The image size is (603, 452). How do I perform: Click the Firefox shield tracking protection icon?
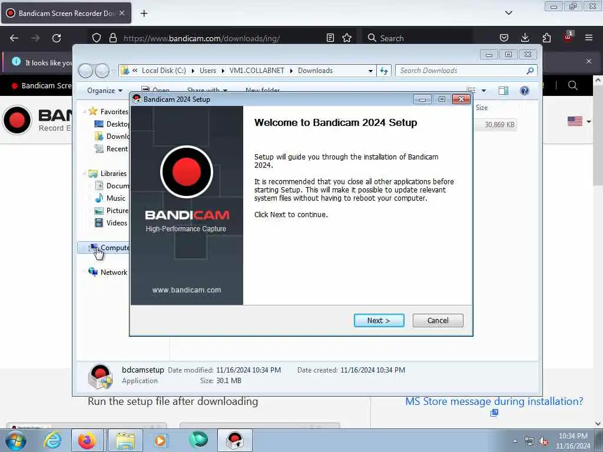click(x=97, y=38)
